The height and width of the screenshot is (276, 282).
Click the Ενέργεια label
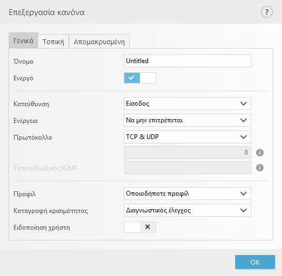coord(25,121)
